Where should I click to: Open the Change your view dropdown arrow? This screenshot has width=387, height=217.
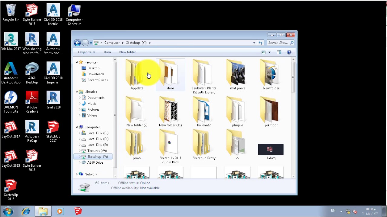(x=269, y=52)
